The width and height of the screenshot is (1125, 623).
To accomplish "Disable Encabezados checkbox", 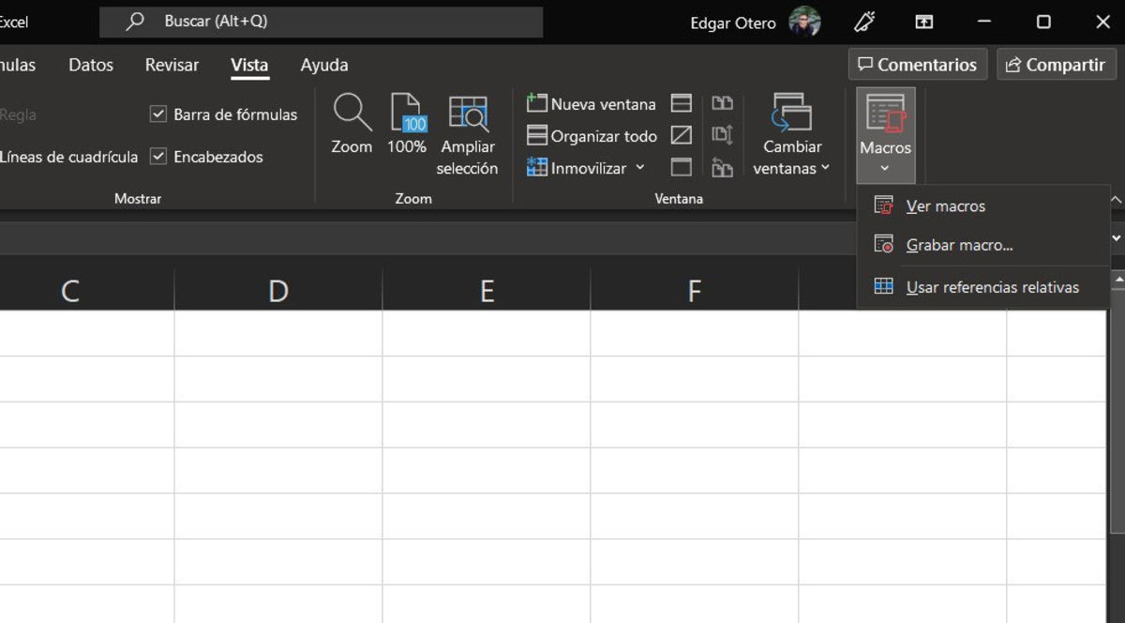I will click(x=157, y=157).
